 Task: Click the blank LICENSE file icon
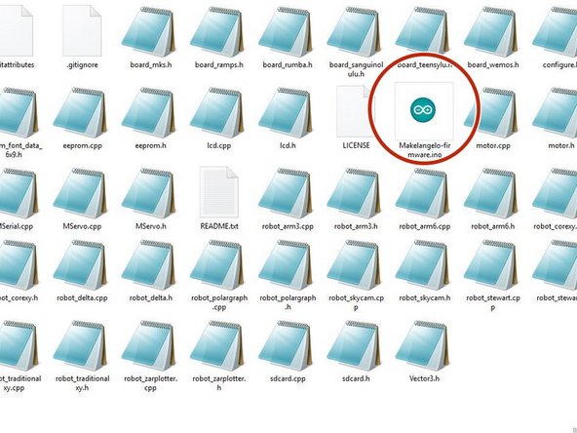pyautogui.click(x=355, y=111)
